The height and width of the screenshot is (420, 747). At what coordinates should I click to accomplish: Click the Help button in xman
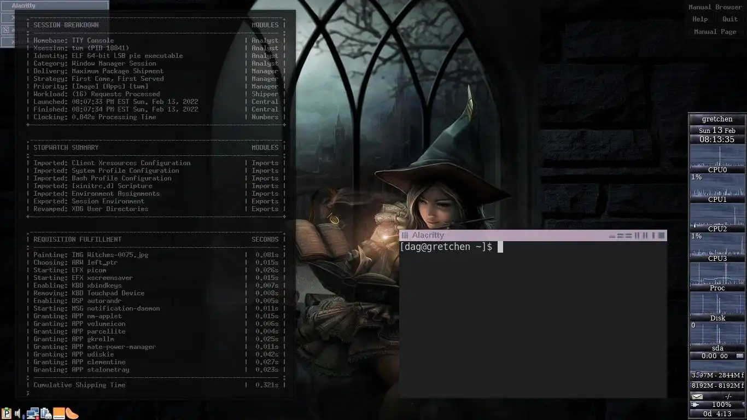[x=700, y=19]
